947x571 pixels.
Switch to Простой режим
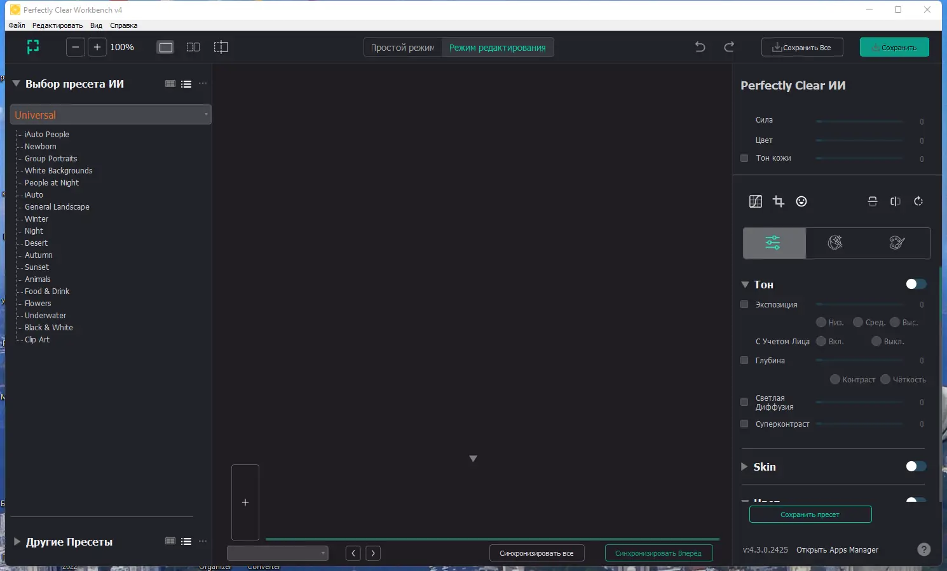point(403,48)
